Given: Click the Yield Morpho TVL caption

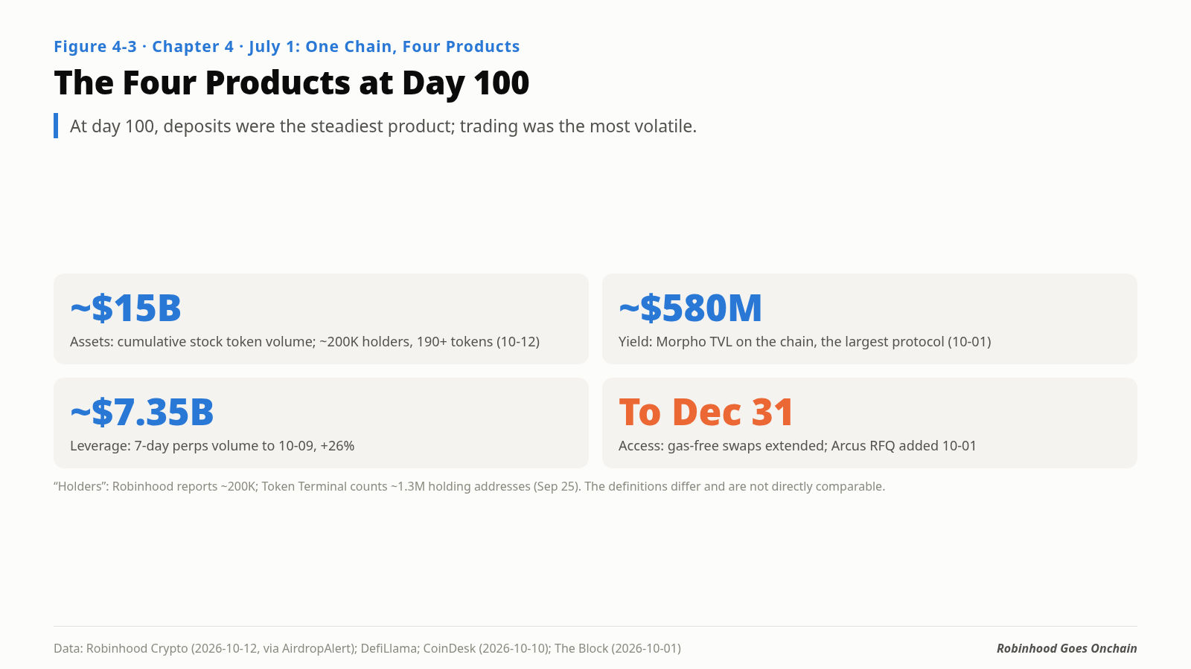Looking at the screenshot, I should tap(805, 342).
